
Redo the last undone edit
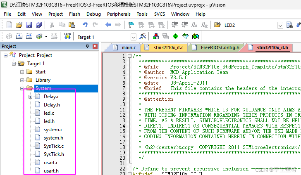coord(95,25)
